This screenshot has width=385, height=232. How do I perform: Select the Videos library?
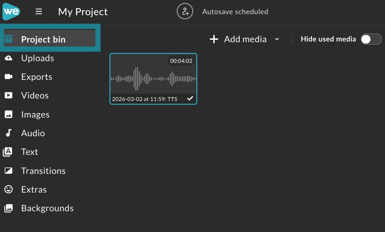(x=35, y=95)
